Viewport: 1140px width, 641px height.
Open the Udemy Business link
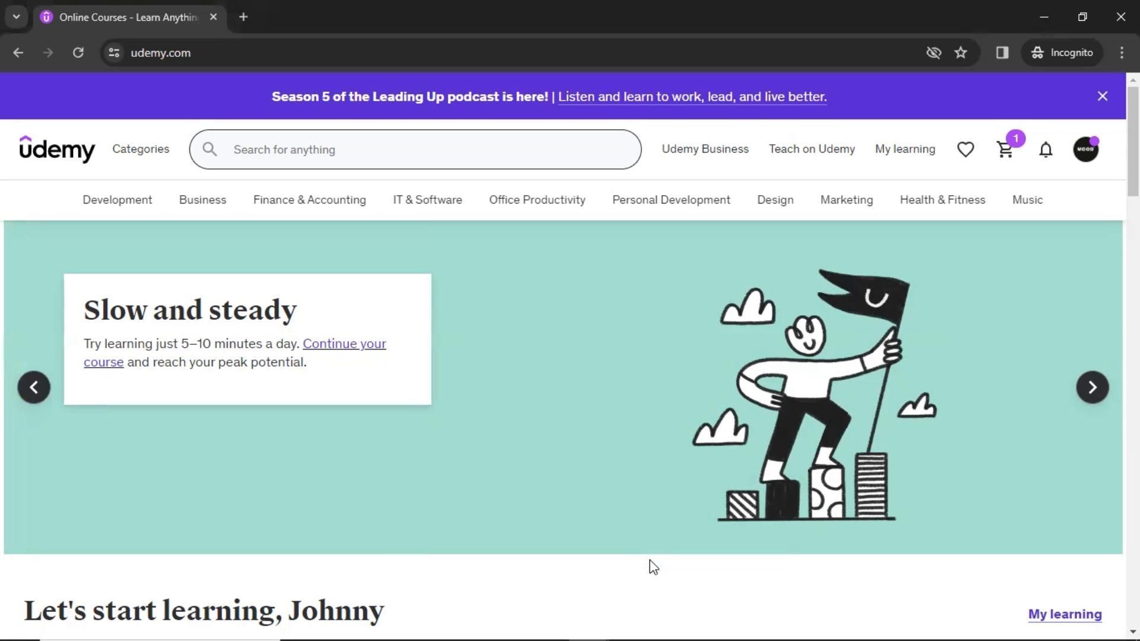705,149
